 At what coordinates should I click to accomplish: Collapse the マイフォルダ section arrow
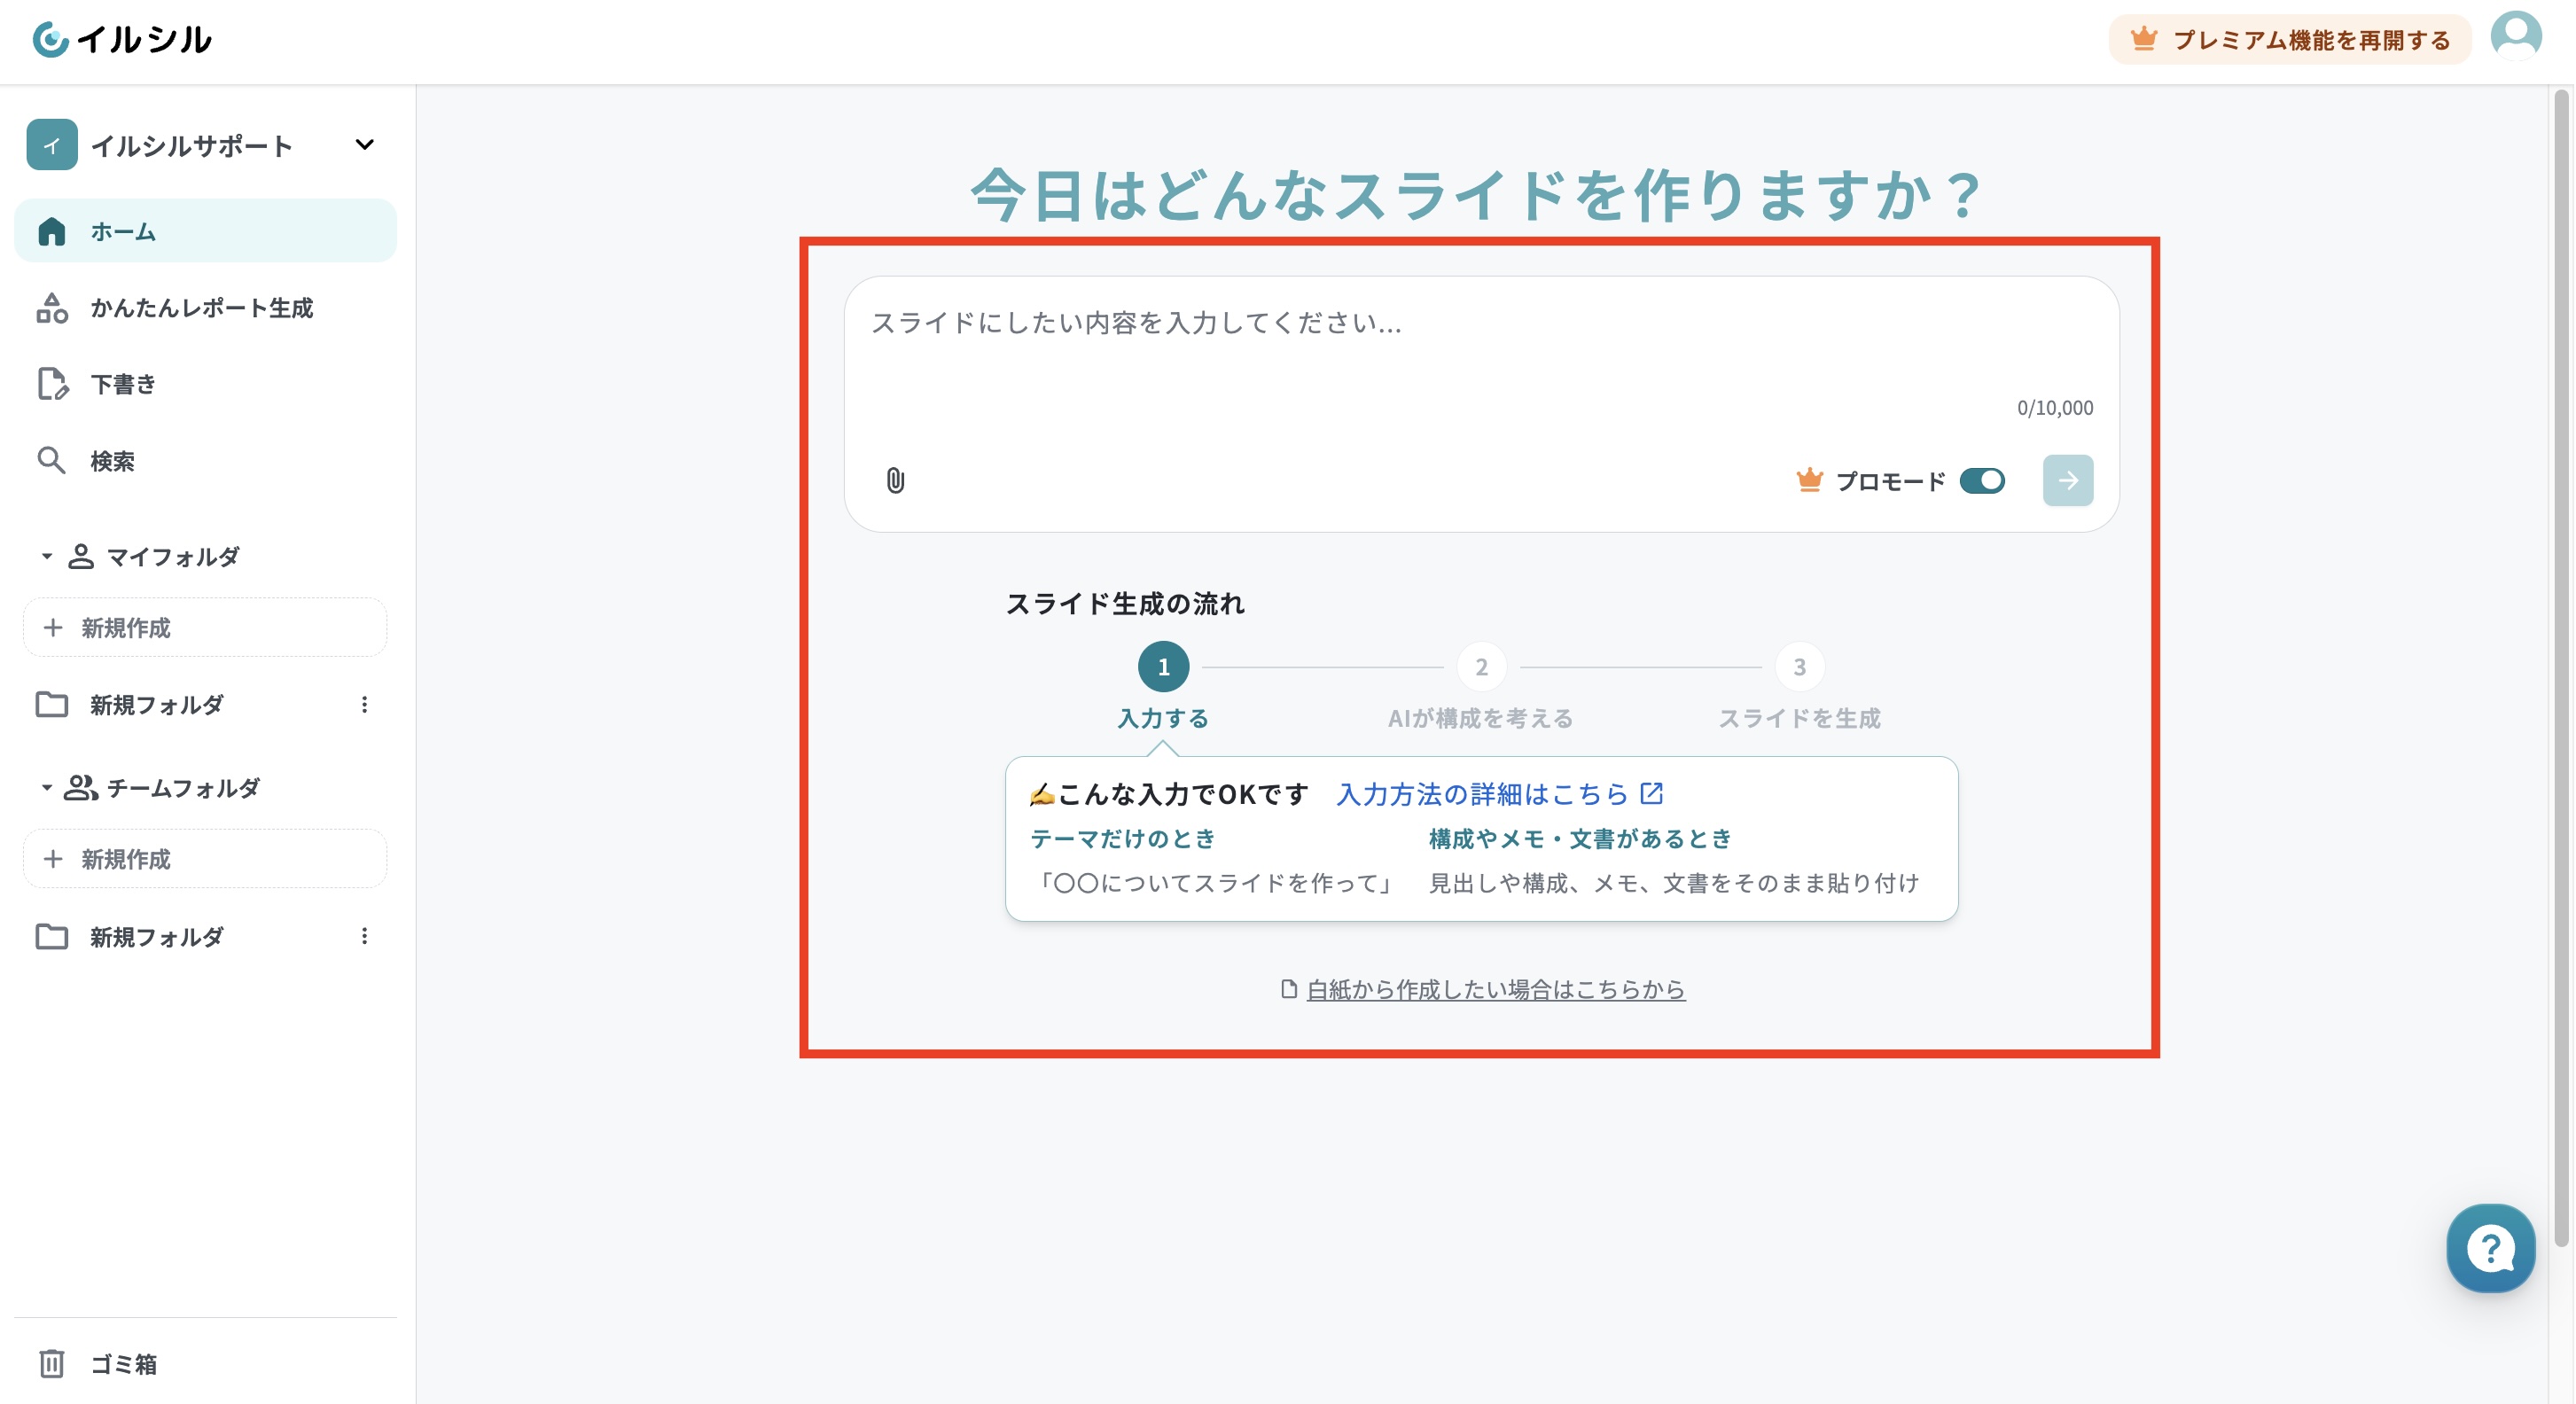click(46, 556)
